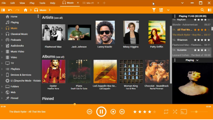
Task: Click the cast to device icon
Action: point(184,112)
